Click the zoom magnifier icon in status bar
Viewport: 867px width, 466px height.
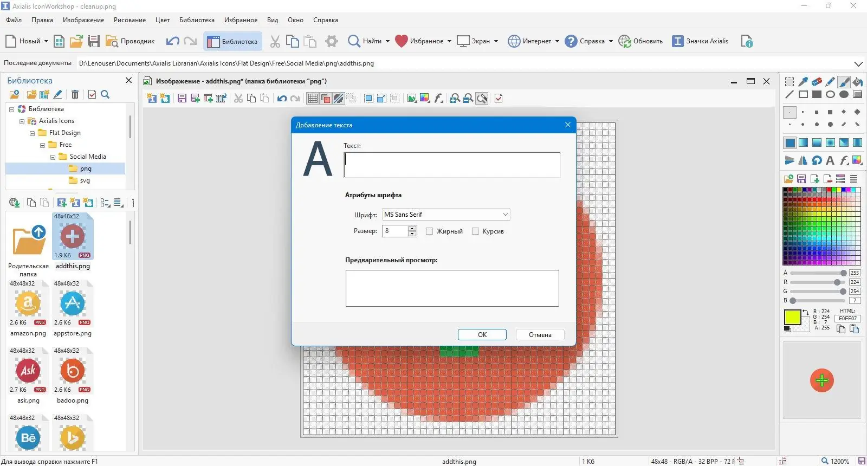[825, 461]
